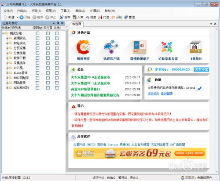Check 发布 checkbox for 财经资讯

(57, 43)
